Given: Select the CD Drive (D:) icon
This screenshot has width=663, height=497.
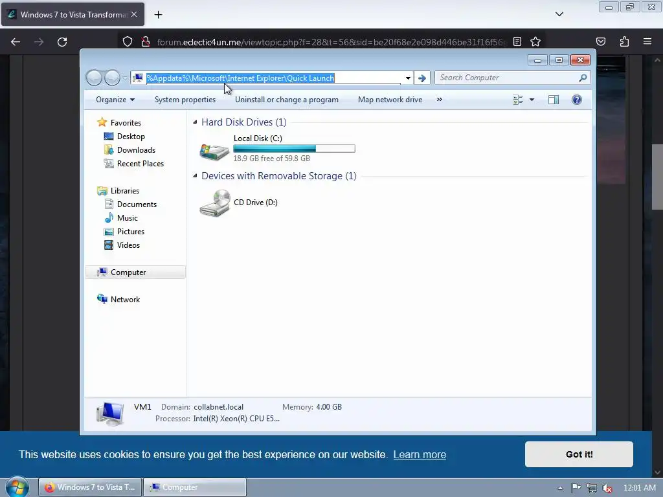Looking at the screenshot, I should tap(215, 203).
